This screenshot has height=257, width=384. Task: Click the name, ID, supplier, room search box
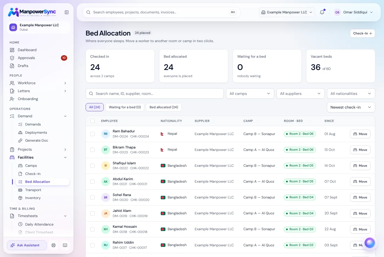pyautogui.click(x=155, y=94)
